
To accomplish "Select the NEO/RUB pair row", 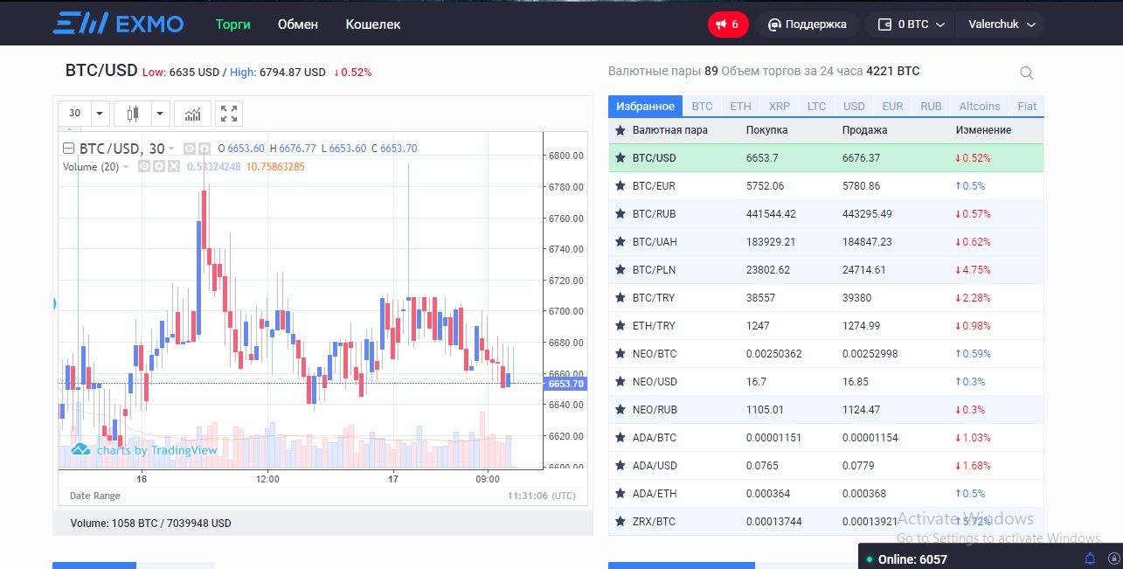I will click(x=826, y=410).
